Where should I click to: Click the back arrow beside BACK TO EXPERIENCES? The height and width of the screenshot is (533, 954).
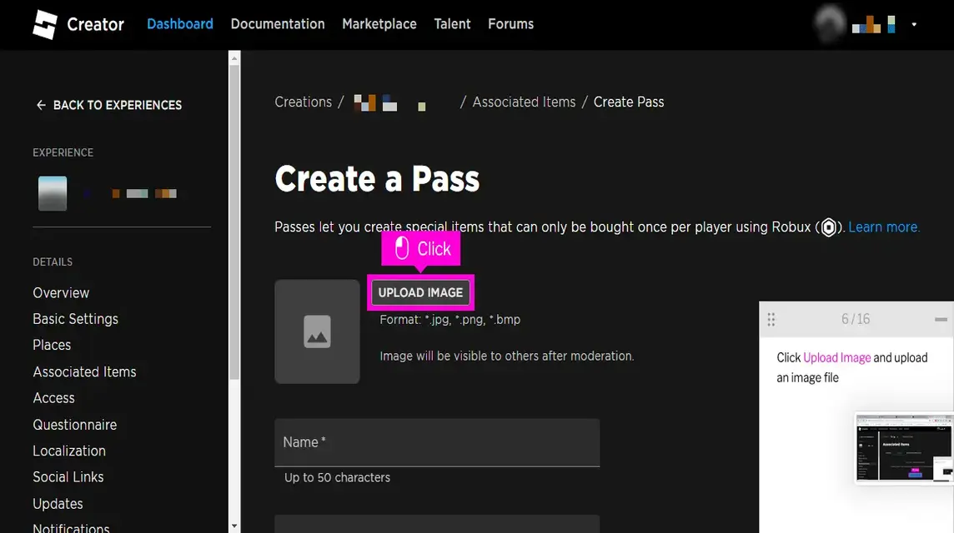[40, 105]
